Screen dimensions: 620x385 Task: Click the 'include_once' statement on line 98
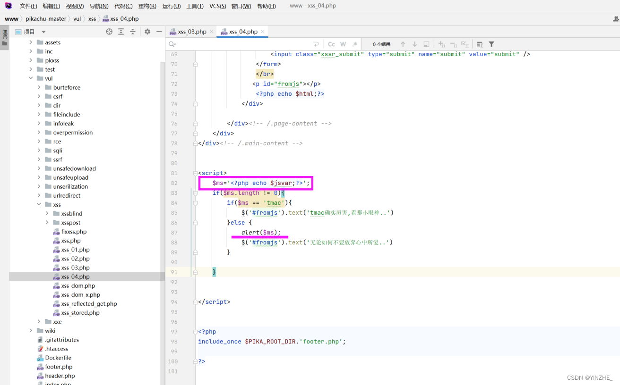pos(220,342)
